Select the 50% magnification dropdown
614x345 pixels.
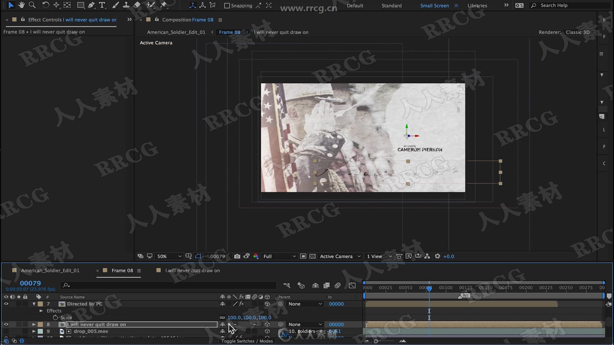168,256
